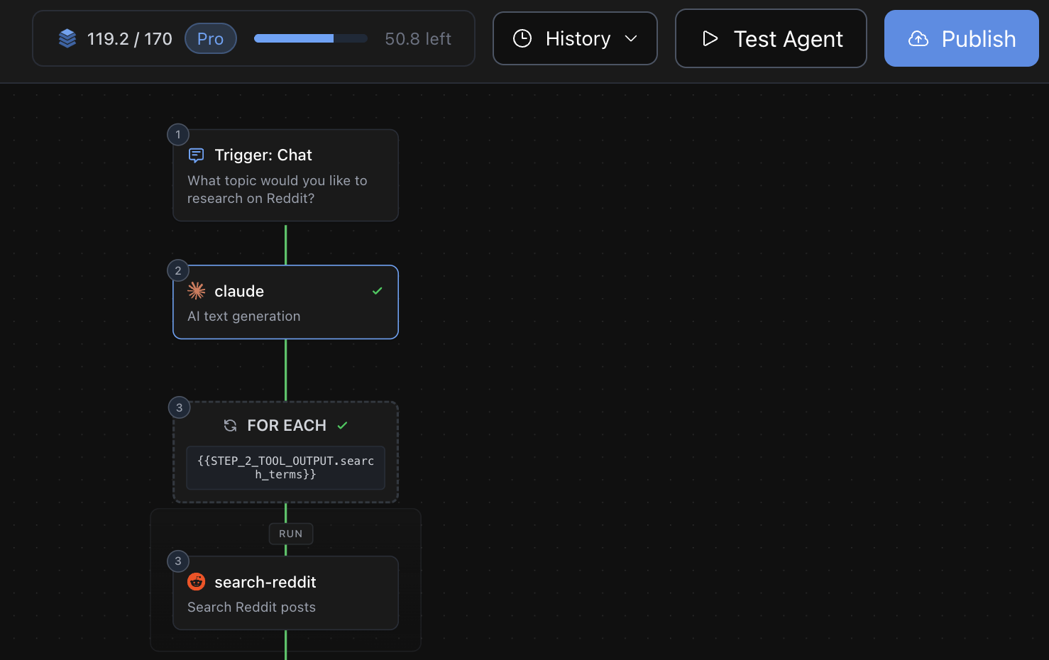Click the Claude starburst icon on step 2
The width and height of the screenshot is (1049, 660).
[x=197, y=291]
